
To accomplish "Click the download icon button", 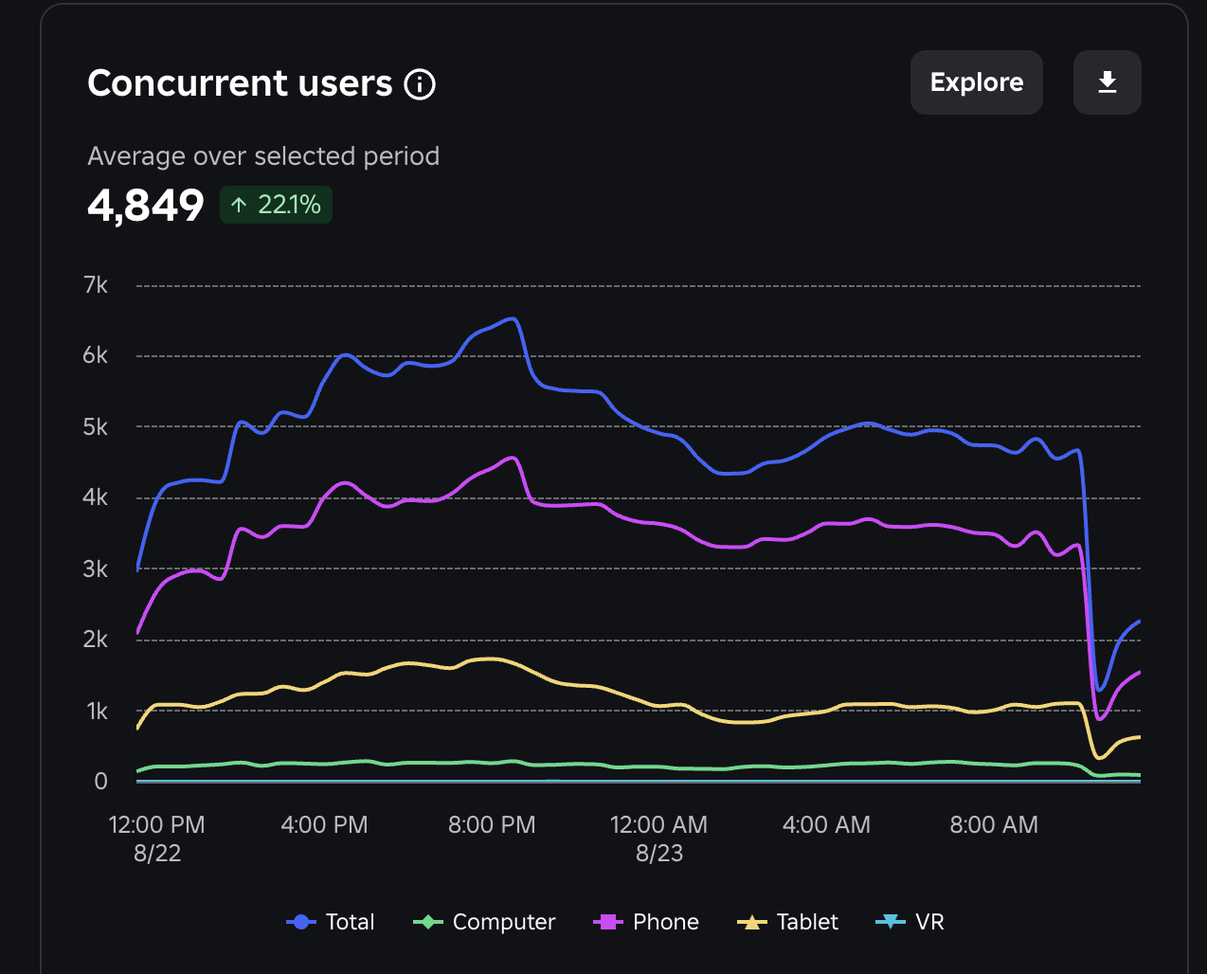I will click(1107, 82).
